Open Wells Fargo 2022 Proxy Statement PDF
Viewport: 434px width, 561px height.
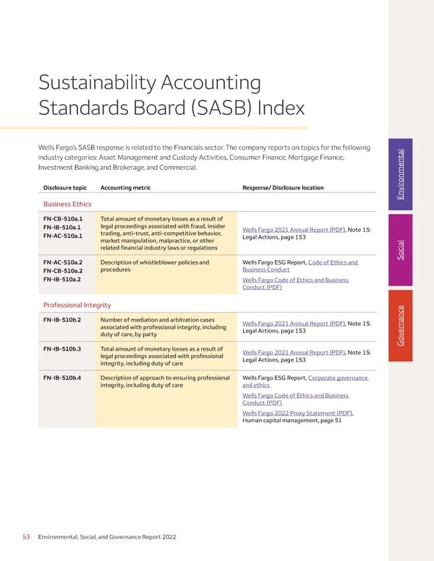[x=298, y=413]
